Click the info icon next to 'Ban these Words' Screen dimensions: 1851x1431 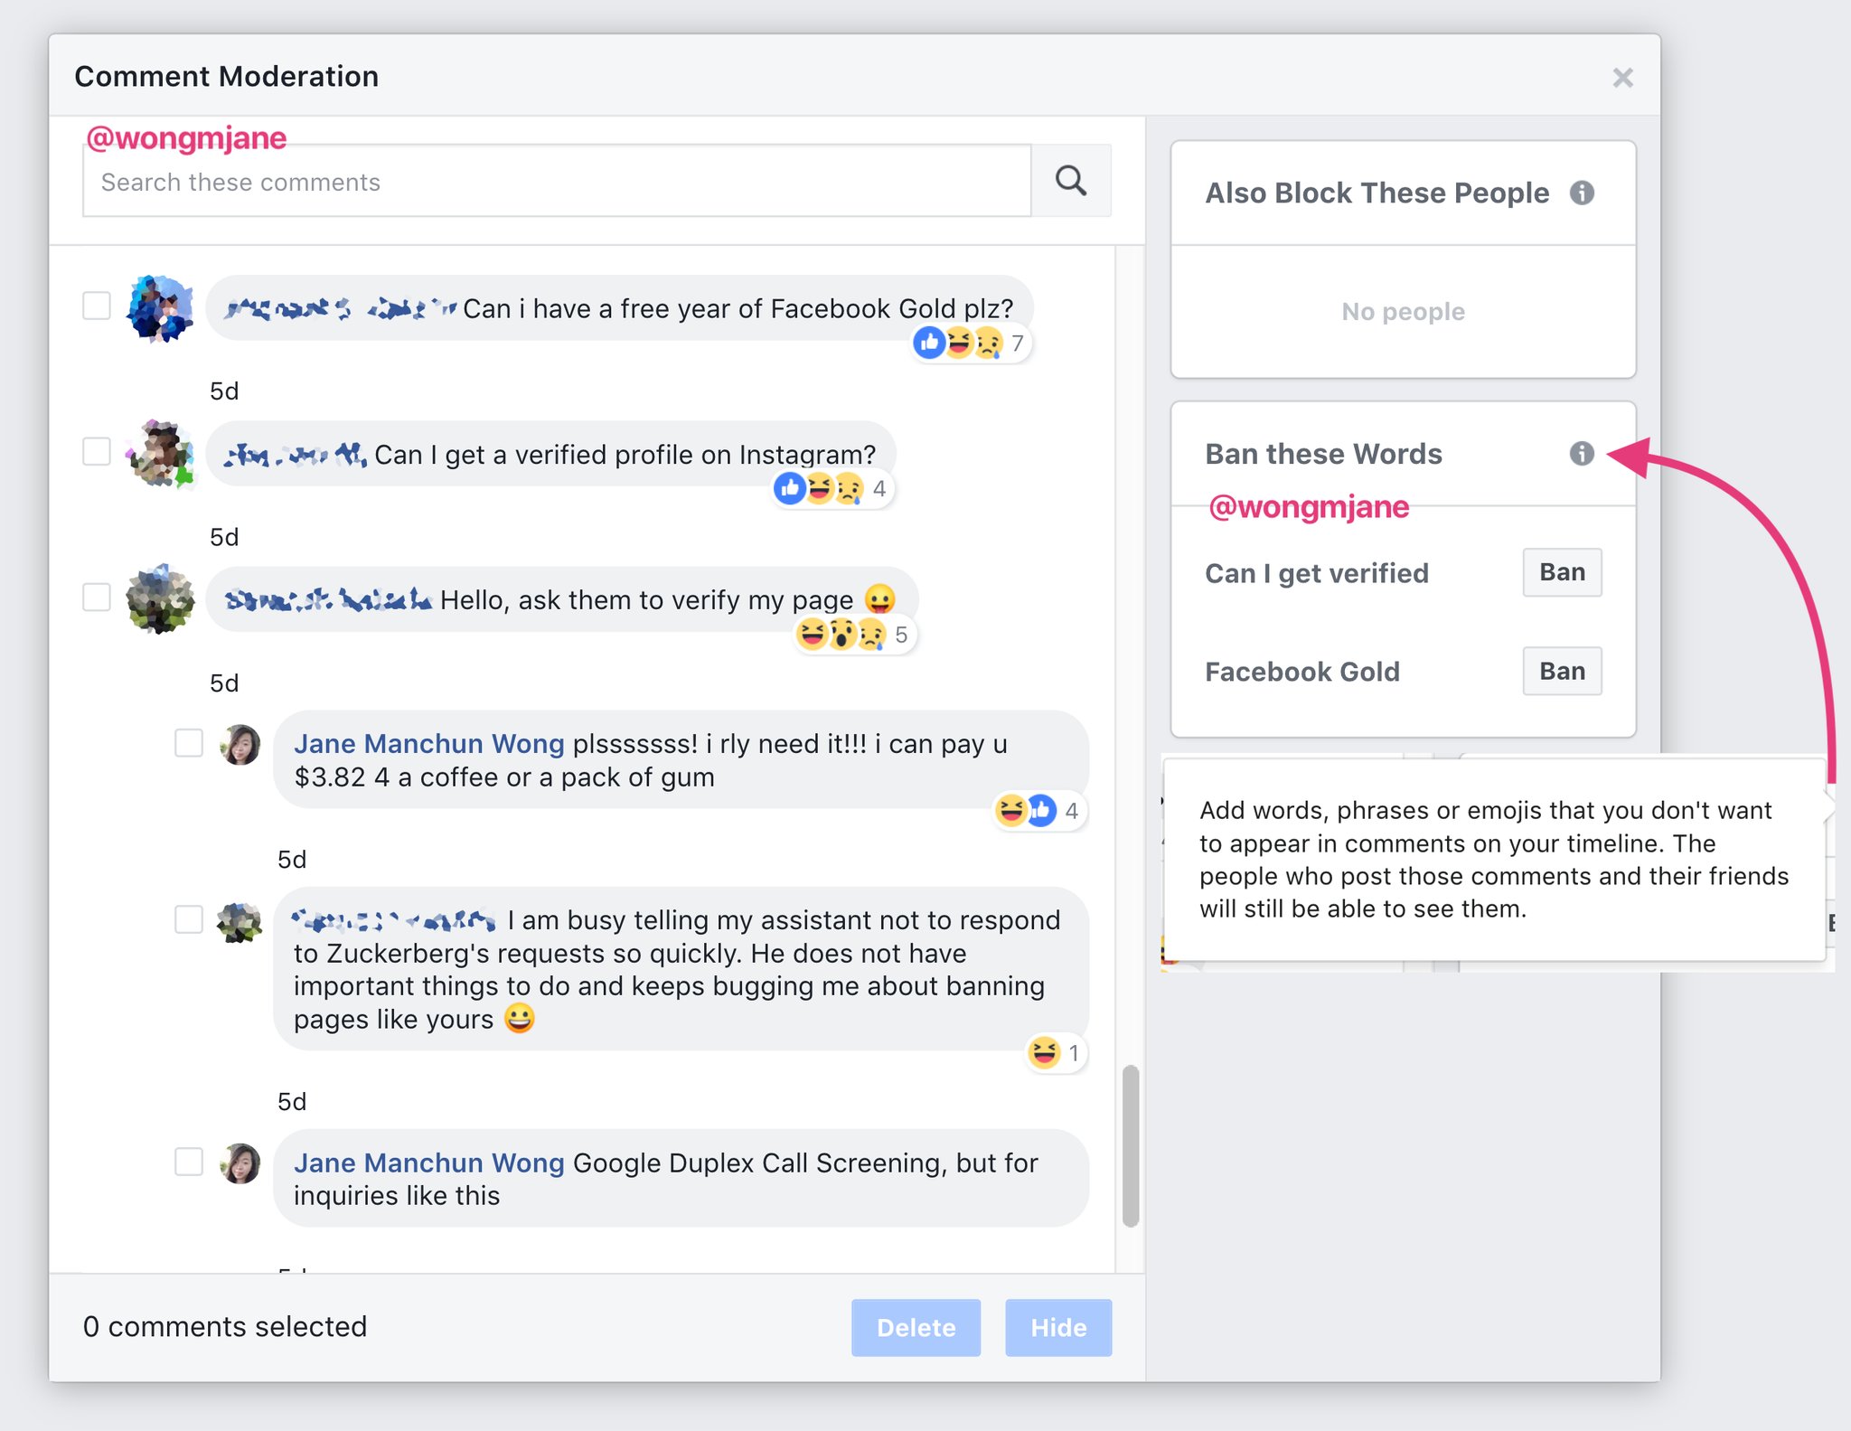click(x=1583, y=453)
